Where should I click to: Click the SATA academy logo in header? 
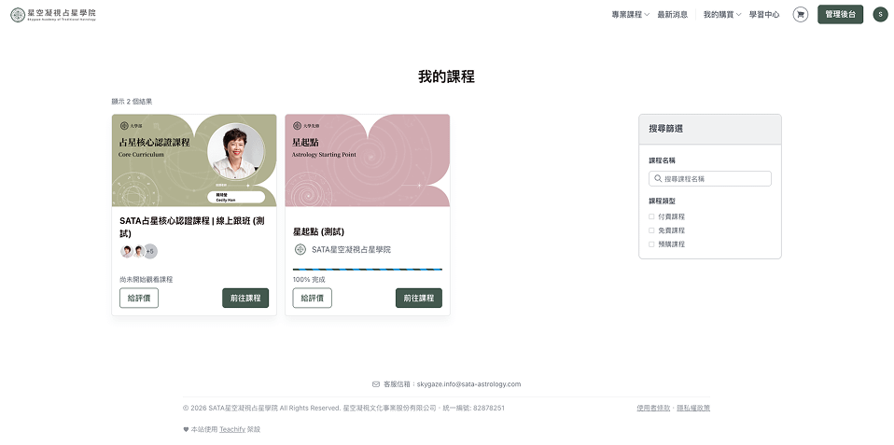point(53,14)
